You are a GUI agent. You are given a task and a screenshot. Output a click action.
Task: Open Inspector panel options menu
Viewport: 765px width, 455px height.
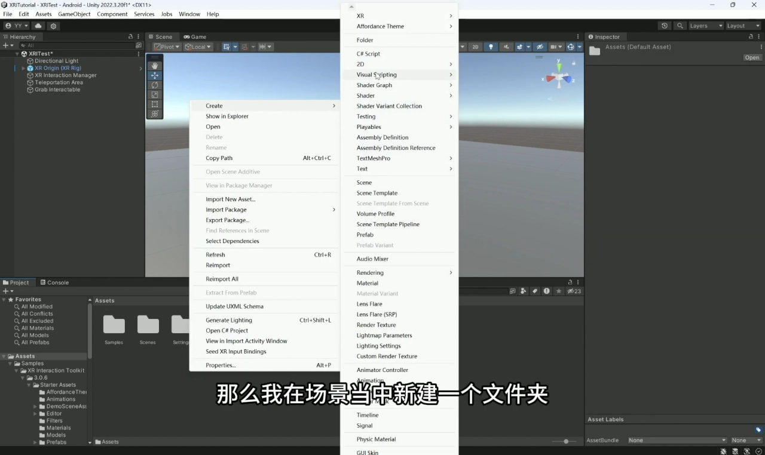click(760, 36)
